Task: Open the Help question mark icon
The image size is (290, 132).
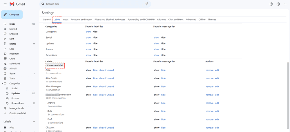Action: (271, 4)
